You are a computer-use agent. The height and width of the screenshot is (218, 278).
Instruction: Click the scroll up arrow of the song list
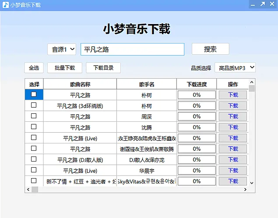252,82
